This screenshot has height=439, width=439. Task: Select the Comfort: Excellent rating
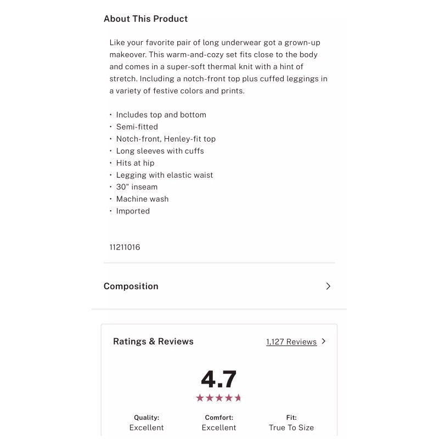tap(219, 423)
